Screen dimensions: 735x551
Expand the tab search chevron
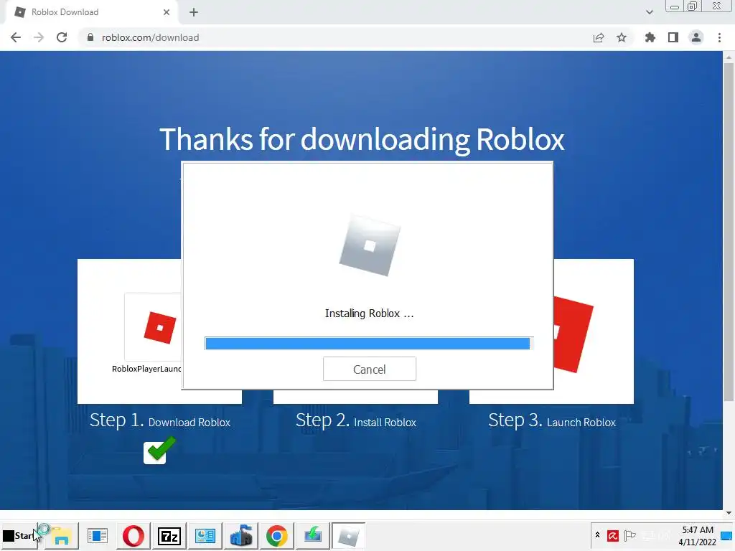click(649, 12)
